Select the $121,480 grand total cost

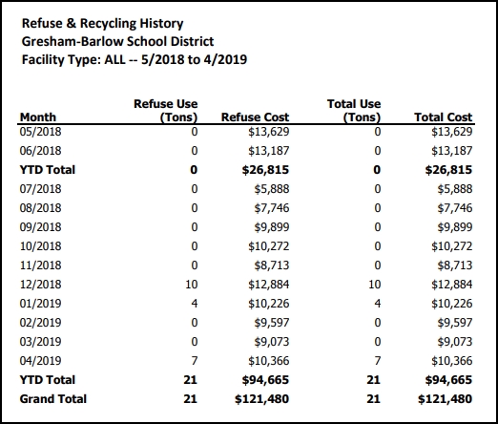click(x=445, y=399)
